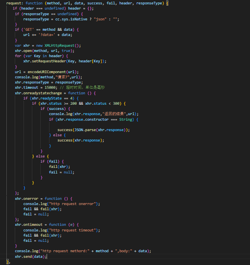Click 'if (fail)' condition line
250x265 pixels.
click(x=52, y=161)
